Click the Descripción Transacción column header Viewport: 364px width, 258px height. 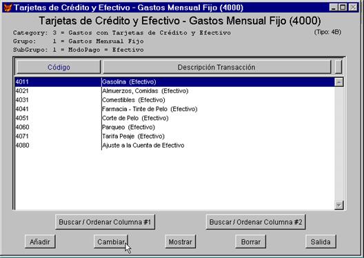(x=216, y=67)
